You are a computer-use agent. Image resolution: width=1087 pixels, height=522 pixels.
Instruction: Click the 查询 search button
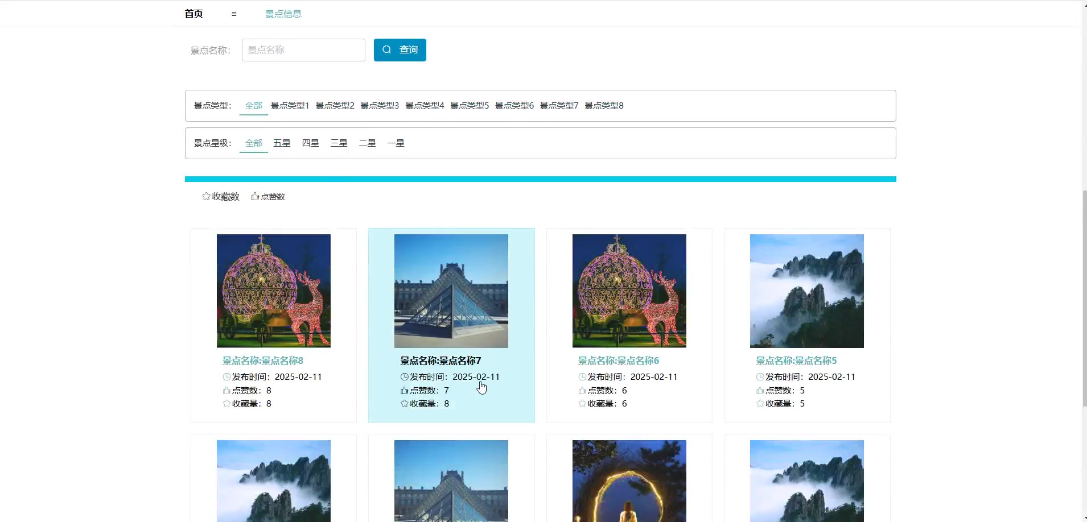(400, 50)
